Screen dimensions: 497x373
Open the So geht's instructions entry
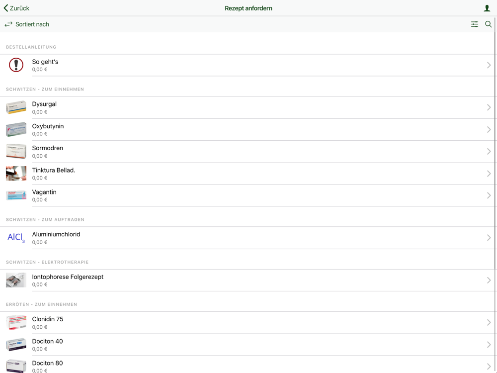(248, 65)
